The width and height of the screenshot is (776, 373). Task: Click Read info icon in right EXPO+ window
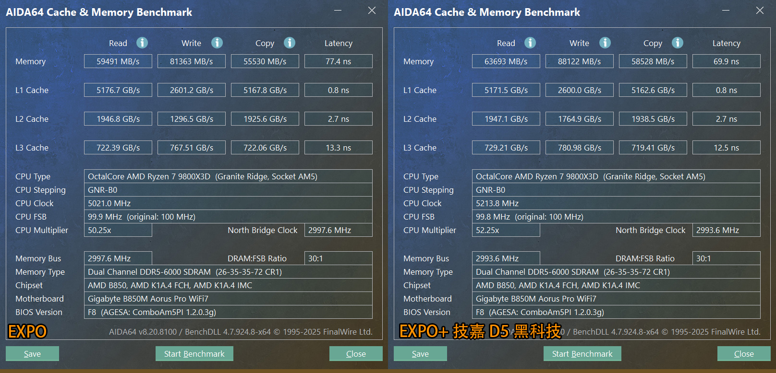tap(530, 43)
